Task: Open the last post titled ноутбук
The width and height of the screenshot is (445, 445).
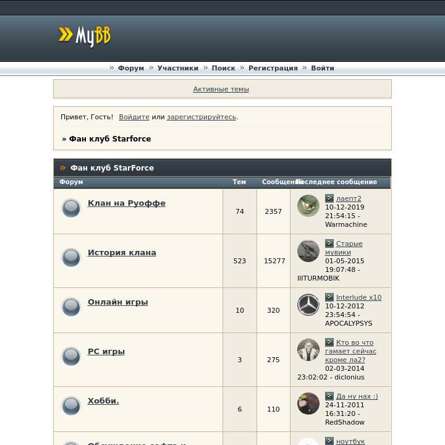Action: point(350,441)
